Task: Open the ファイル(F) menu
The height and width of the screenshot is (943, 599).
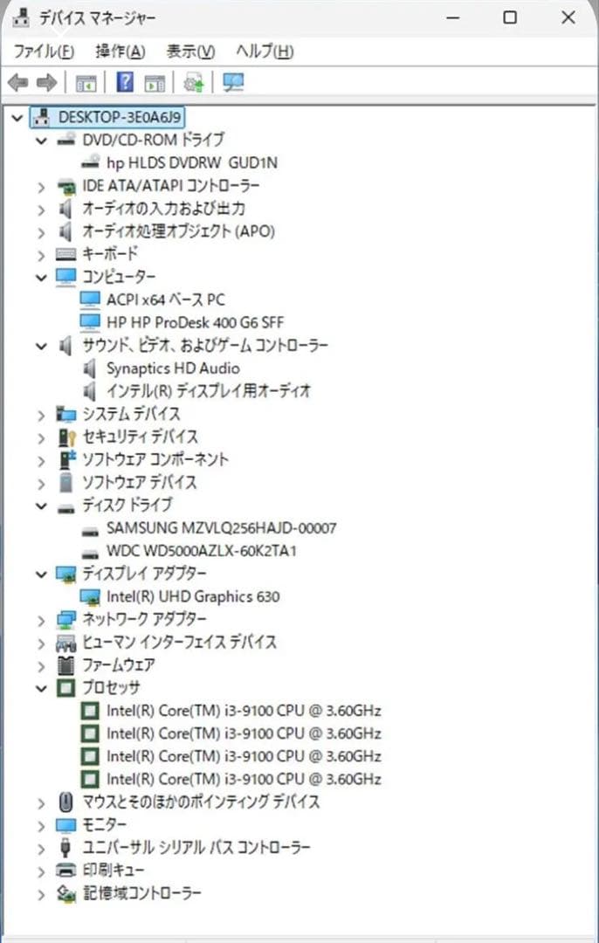Action: [x=44, y=52]
